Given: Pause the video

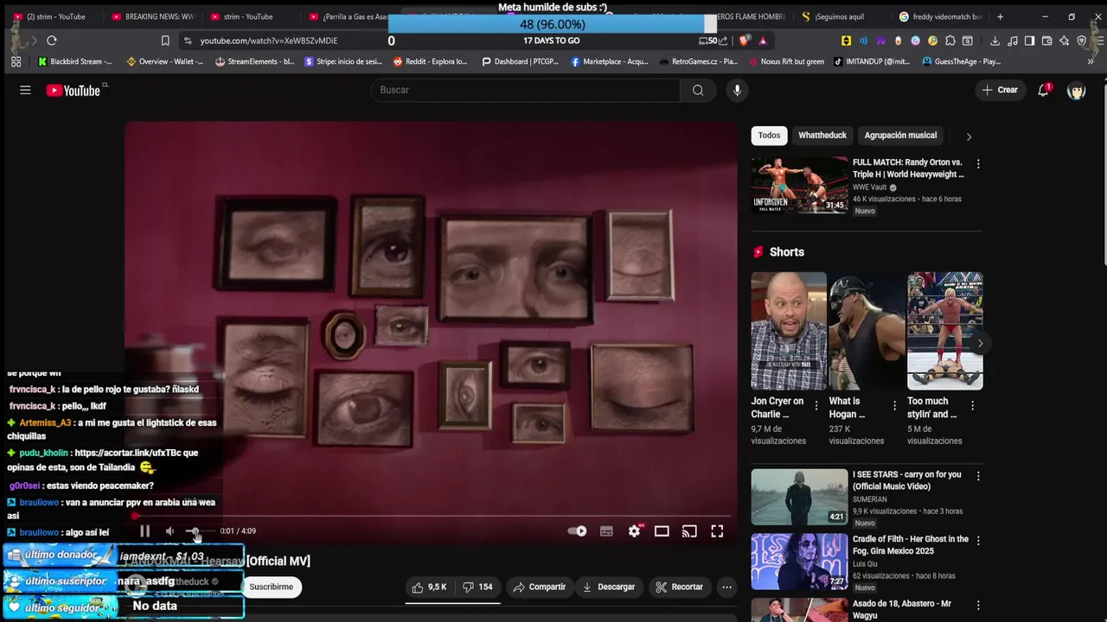Looking at the screenshot, I should coord(144,531).
